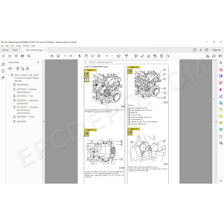Viewport: 224px width, 224px height.
Task: Open the Protect shield tool
Action: (221, 136)
